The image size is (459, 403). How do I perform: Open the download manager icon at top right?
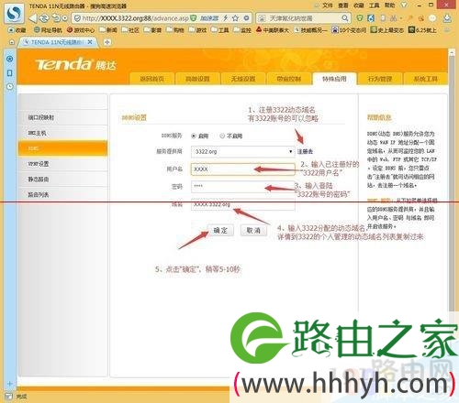click(447, 18)
